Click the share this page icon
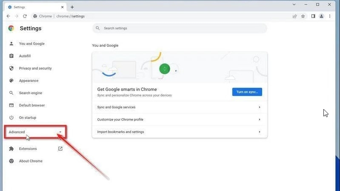 pyautogui.click(x=294, y=16)
